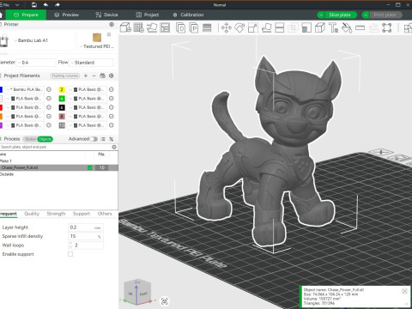412x309 pixels.
Task: Open the Flow Standard dropdown
Action: (92, 63)
